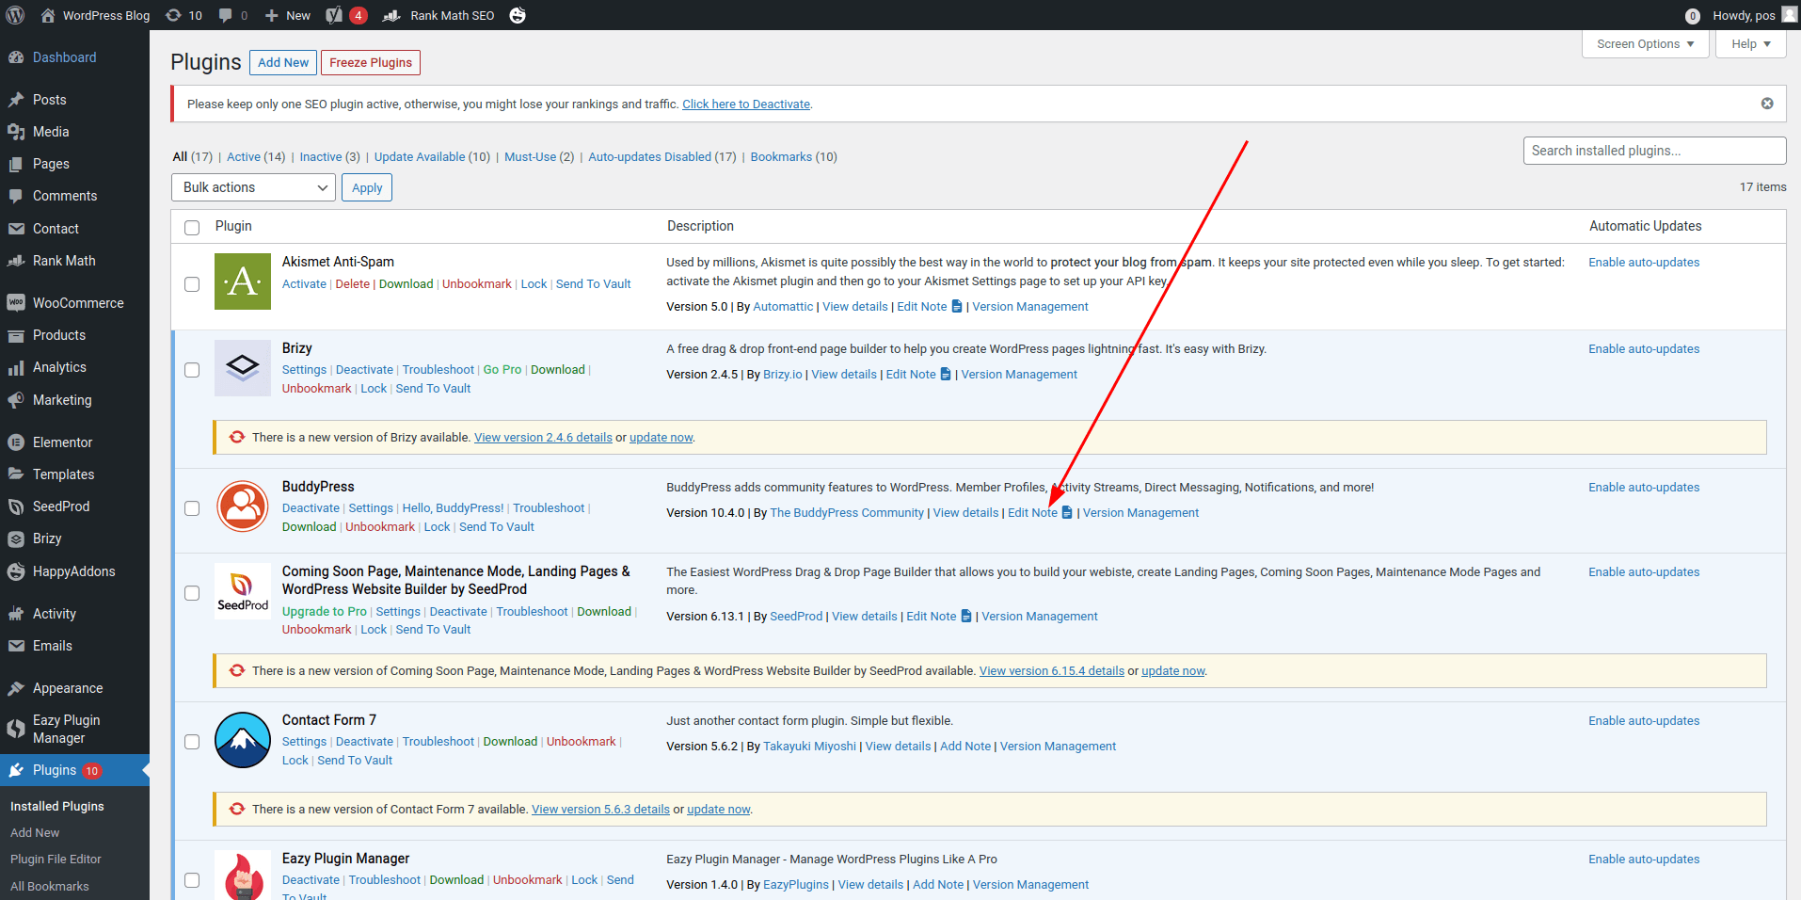
Task: Expand the Help tab
Action: click(1751, 44)
